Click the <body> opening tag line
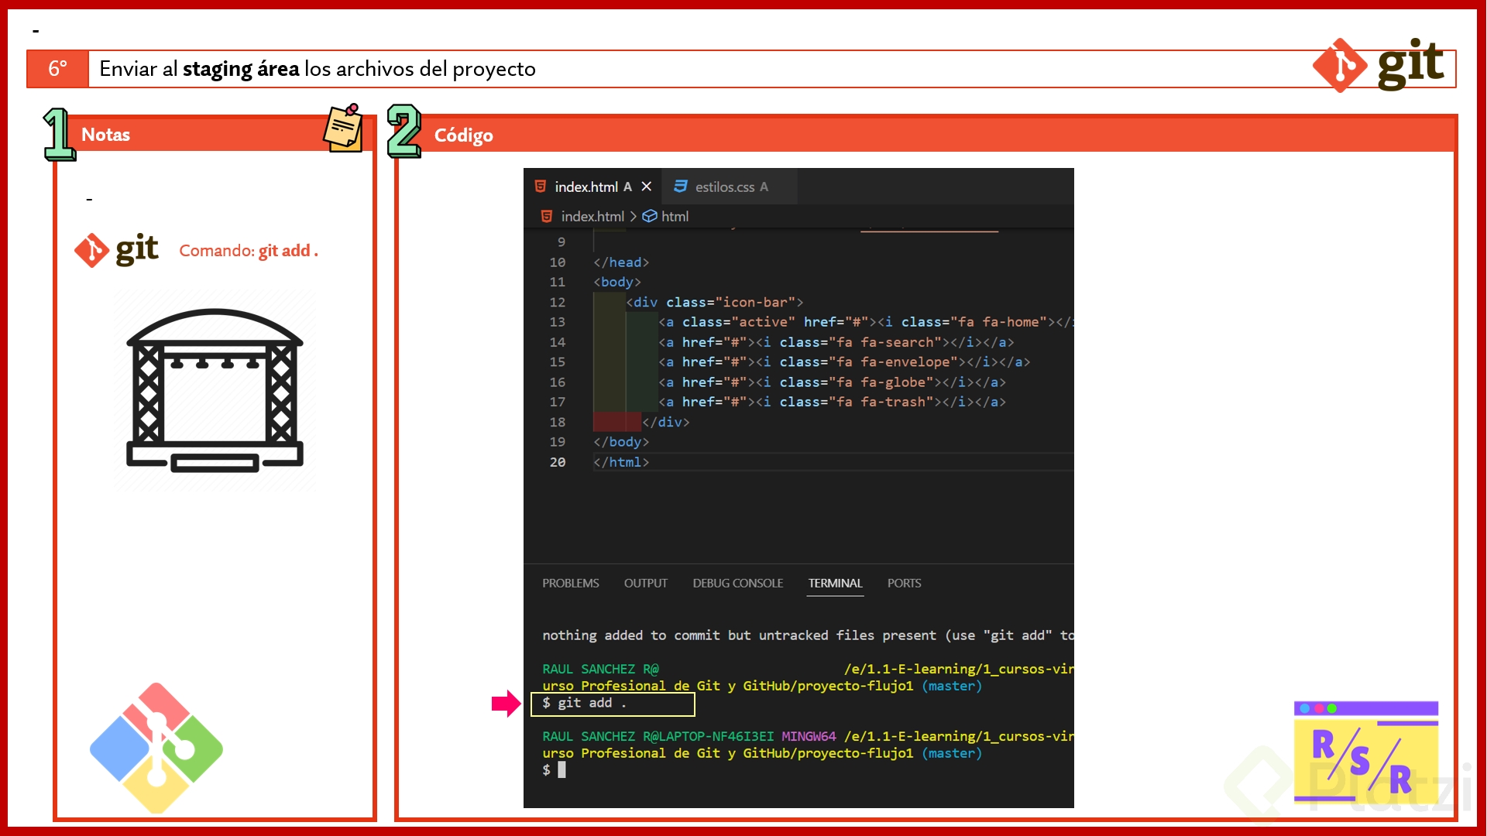 (x=617, y=283)
